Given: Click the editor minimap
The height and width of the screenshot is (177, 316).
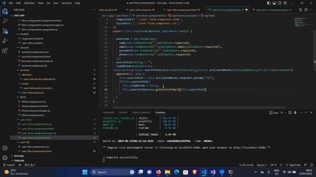Looking at the screenshot, I should pos(303,22).
